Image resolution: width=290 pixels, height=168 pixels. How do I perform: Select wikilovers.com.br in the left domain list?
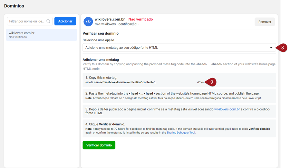click(x=41, y=35)
